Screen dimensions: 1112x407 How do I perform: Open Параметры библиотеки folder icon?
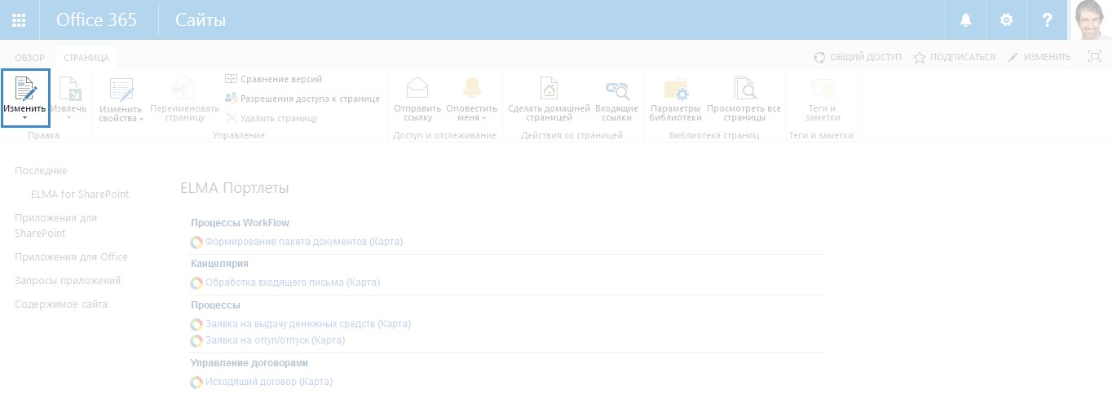pos(676,90)
